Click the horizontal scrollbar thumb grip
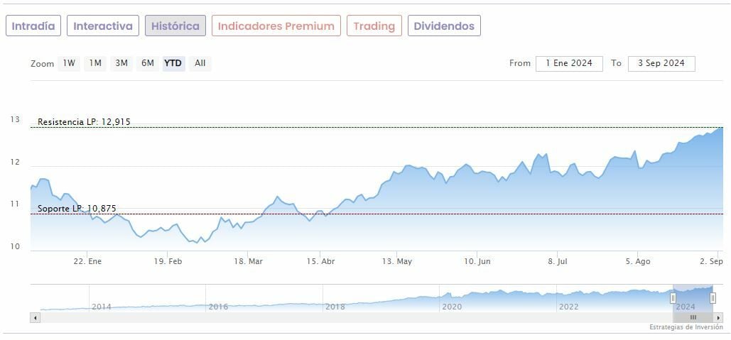This screenshot has width=731, height=340. point(693,317)
